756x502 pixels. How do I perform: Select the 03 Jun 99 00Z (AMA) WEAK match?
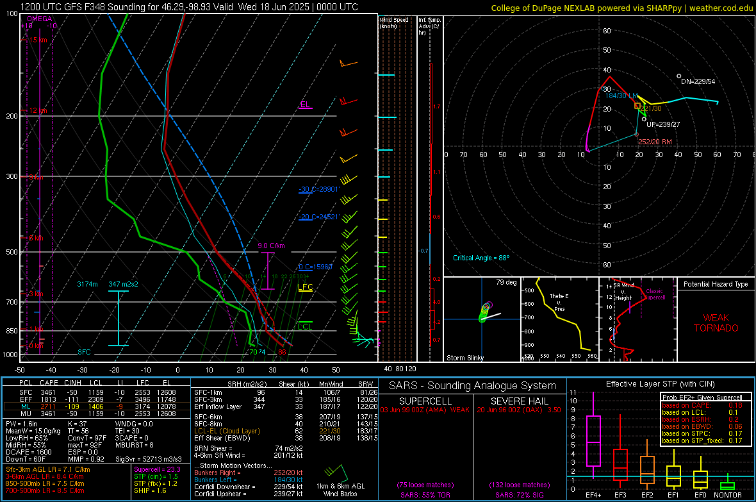click(x=425, y=410)
